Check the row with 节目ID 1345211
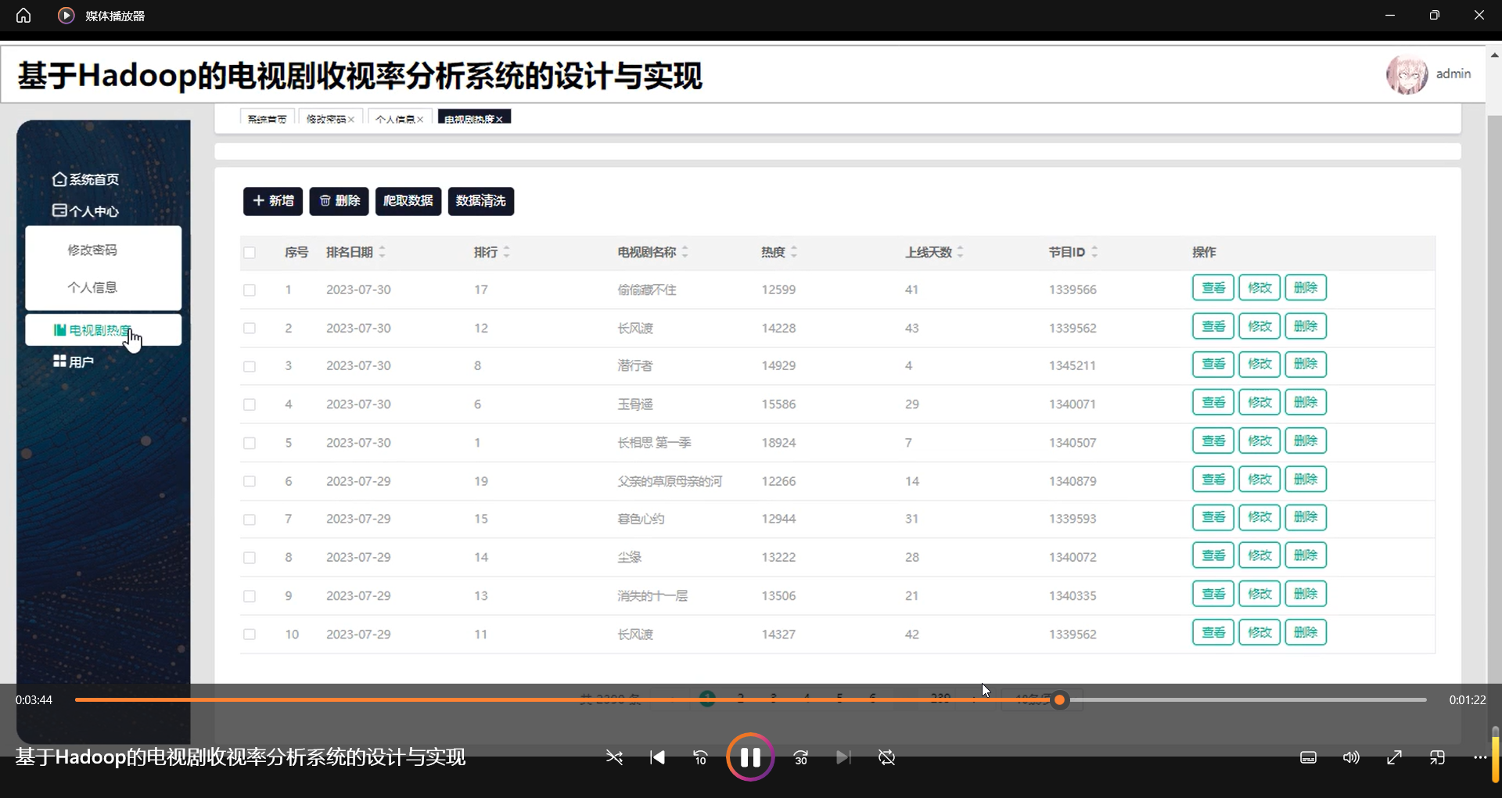Screen dimensions: 1502x798 tap(250, 366)
